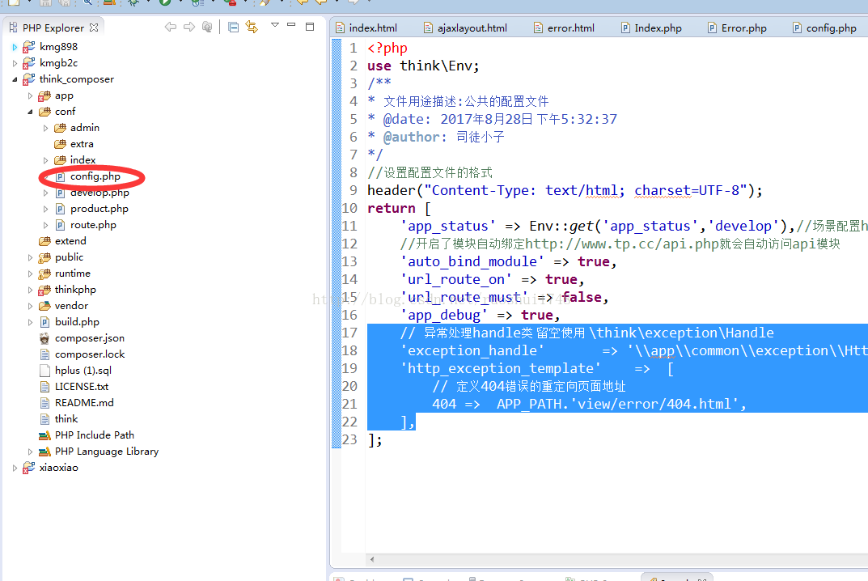Click the product.php file icon

(61, 209)
